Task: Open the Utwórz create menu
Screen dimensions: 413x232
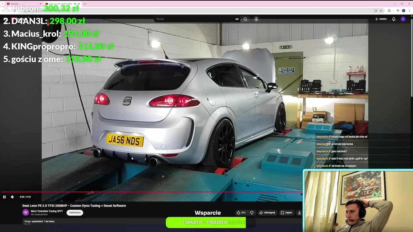Action: [381, 19]
